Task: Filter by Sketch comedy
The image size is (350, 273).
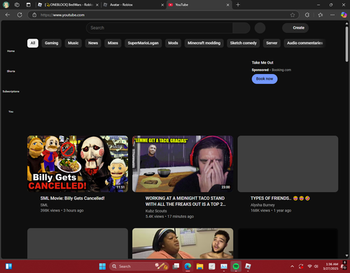Action: point(244,43)
